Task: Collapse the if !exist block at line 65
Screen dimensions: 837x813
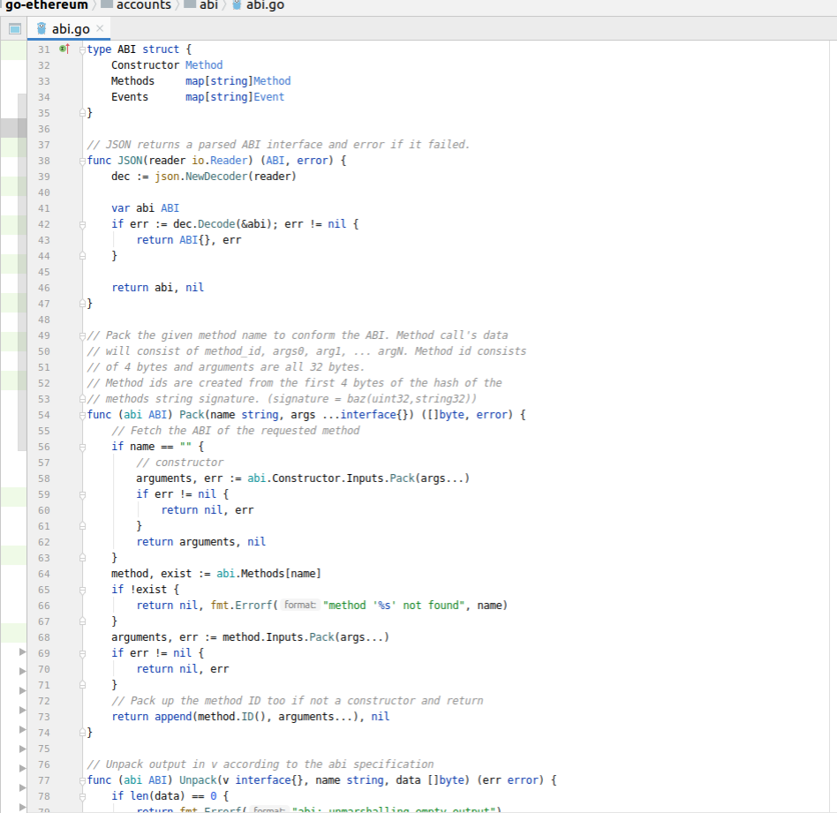Action: 82,590
